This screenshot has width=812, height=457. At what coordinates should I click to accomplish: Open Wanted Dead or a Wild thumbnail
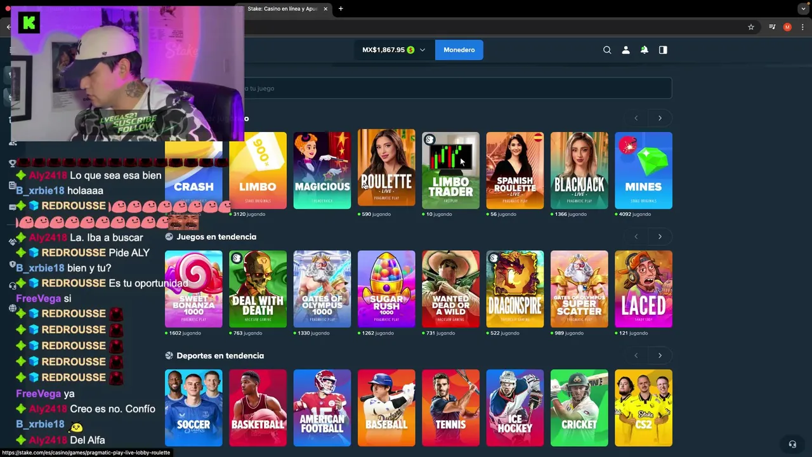[x=450, y=289]
